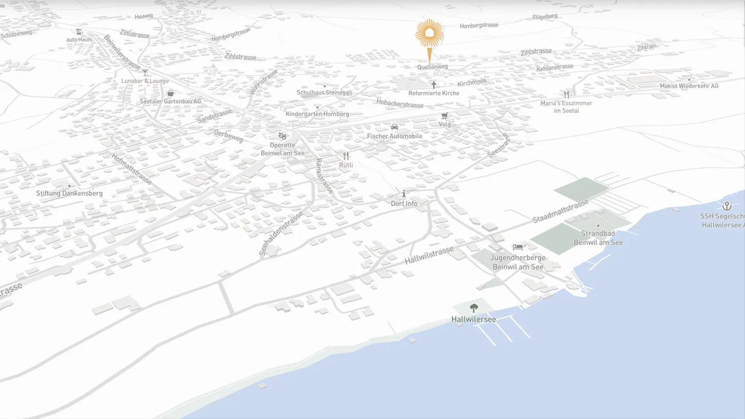Select the auto Hauri car icon
The image size is (745, 419).
79,32
